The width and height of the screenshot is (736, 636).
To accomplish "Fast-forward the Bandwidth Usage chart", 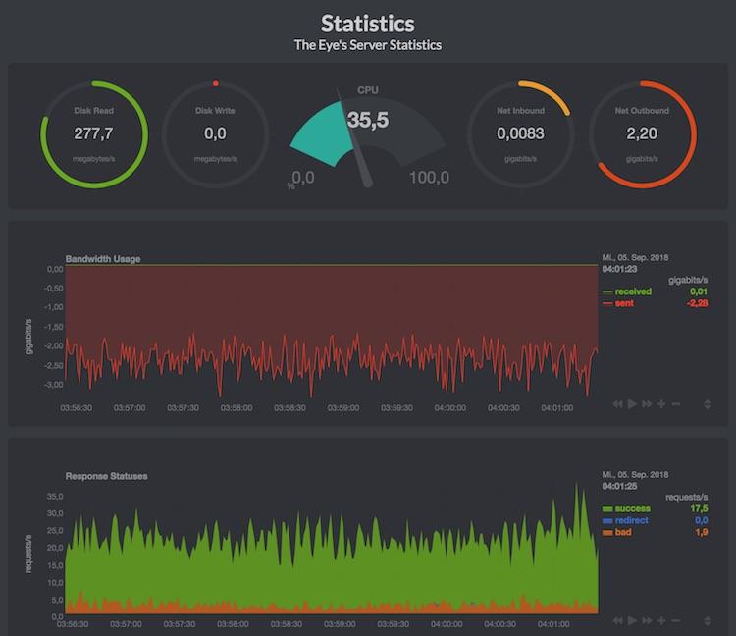I will [x=647, y=404].
